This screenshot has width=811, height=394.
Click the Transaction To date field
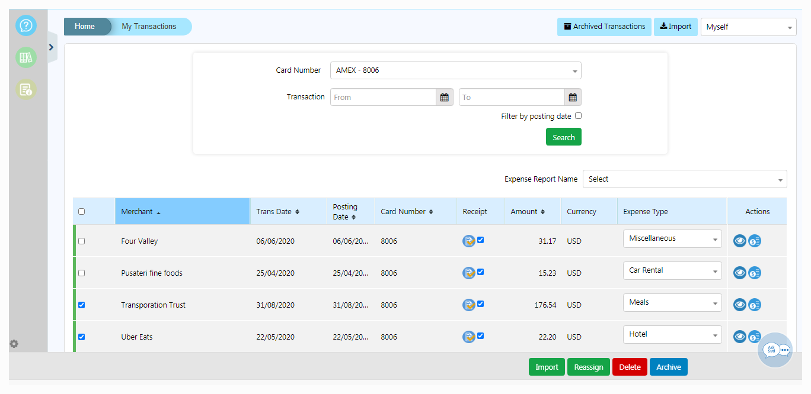pos(512,97)
